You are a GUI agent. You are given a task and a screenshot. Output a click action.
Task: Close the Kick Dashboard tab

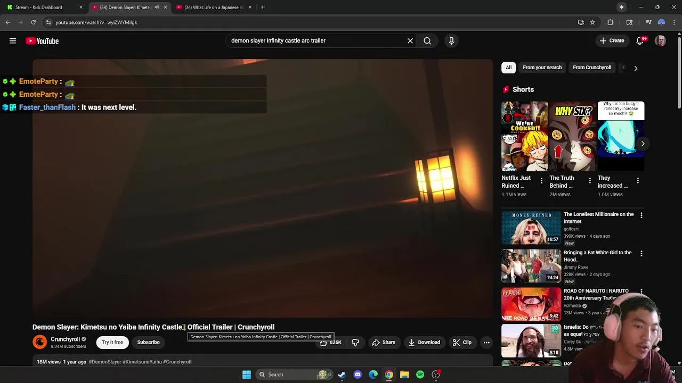coord(81,7)
